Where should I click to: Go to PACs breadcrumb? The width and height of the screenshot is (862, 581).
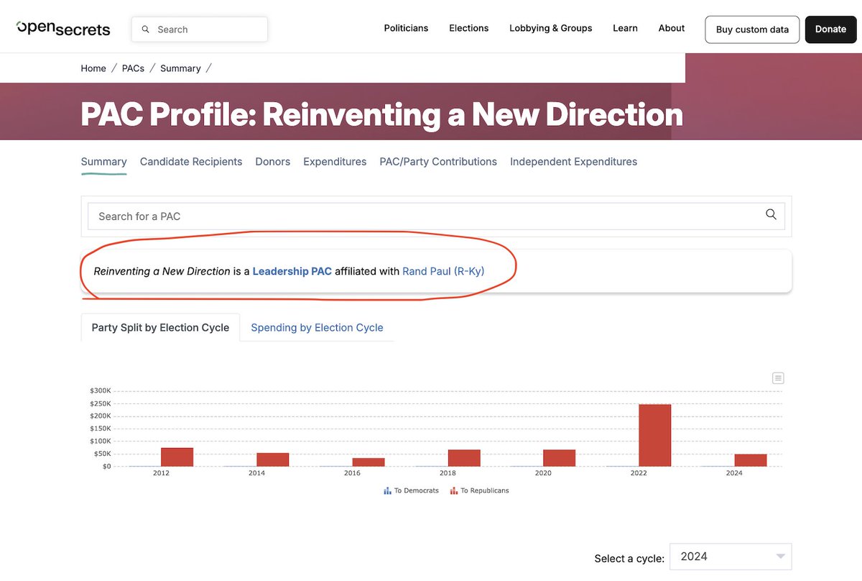point(133,68)
